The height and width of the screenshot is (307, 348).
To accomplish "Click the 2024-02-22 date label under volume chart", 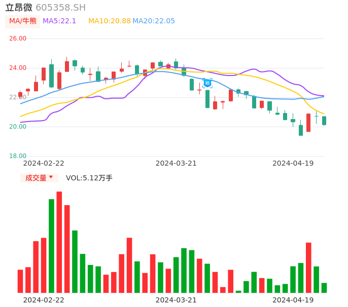I will 44,300.
